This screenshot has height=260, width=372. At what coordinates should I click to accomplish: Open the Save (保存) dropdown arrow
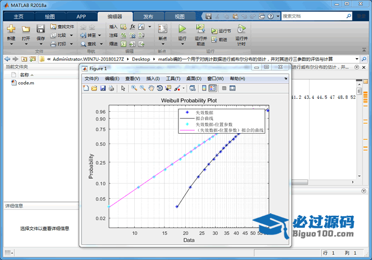[41, 44]
